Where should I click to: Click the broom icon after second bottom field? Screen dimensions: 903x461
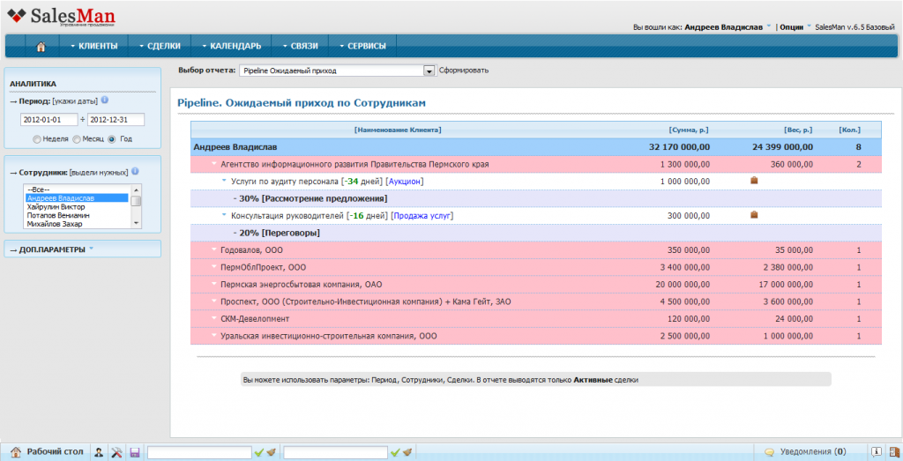(407, 452)
